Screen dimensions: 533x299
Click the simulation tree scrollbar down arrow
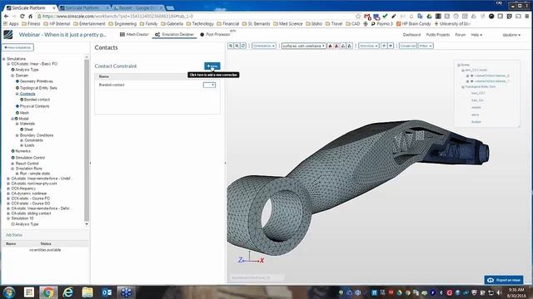(87, 224)
